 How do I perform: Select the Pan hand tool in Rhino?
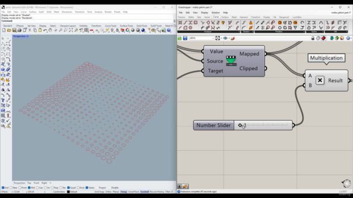(50, 30)
